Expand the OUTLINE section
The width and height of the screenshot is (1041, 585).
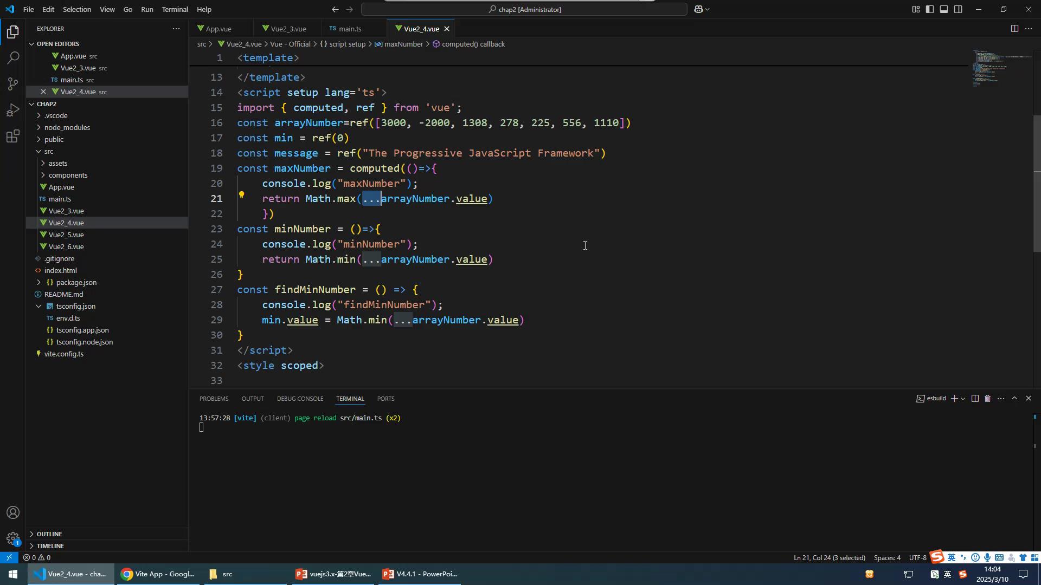coord(49,534)
